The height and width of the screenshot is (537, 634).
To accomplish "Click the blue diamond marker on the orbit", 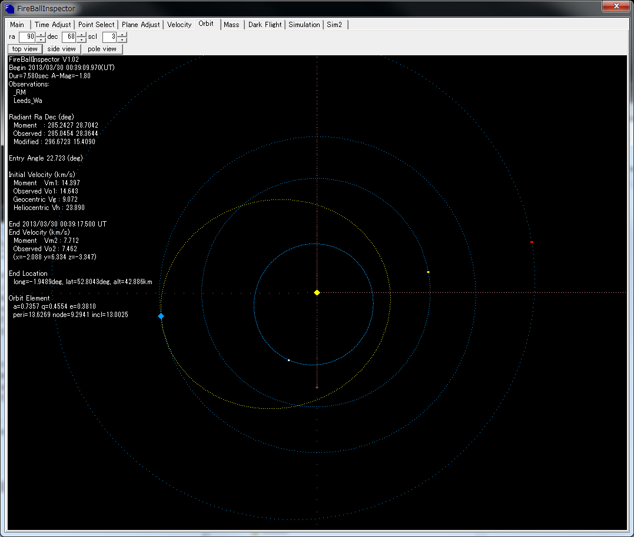I will [x=161, y=316].
